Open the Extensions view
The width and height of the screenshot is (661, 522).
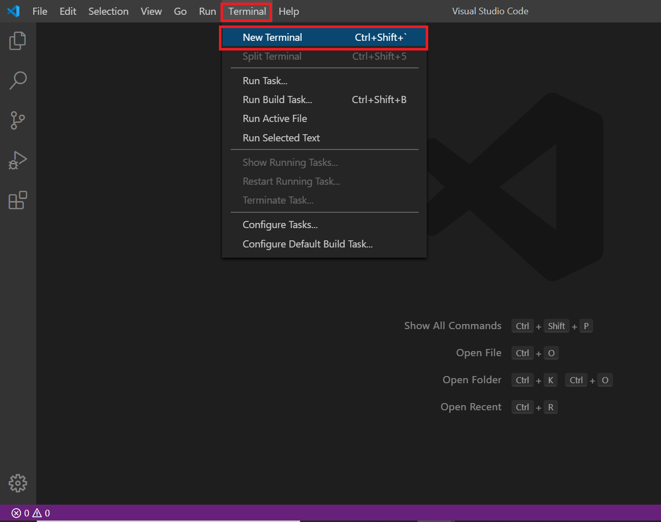pos(17,200)
